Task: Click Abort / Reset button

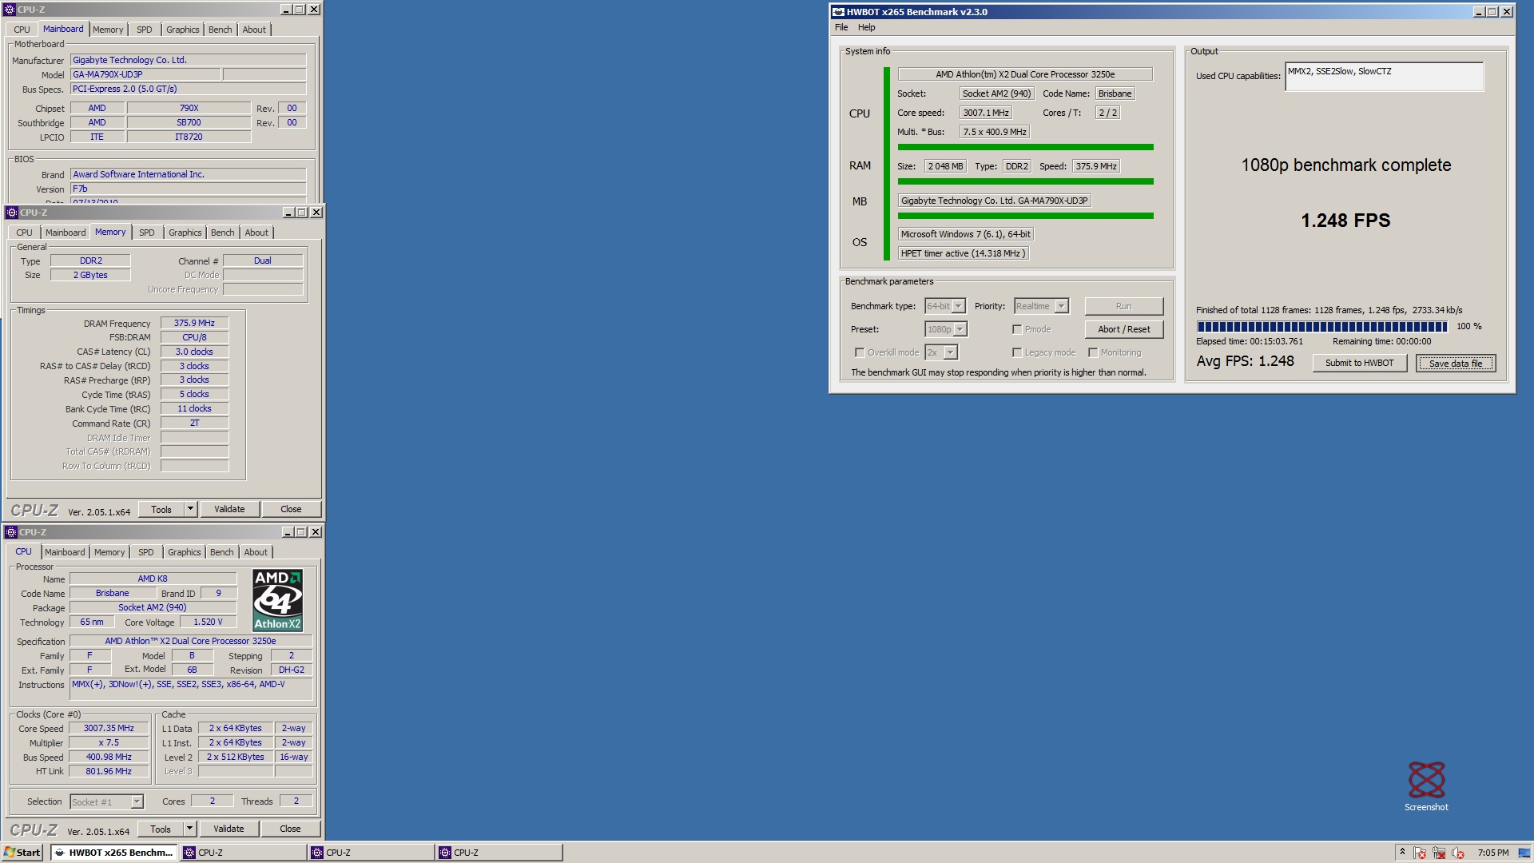Action: 1124,329
